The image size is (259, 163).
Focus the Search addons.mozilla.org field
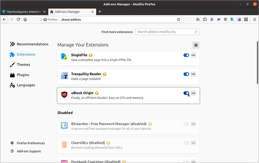[x=167, y=32]
